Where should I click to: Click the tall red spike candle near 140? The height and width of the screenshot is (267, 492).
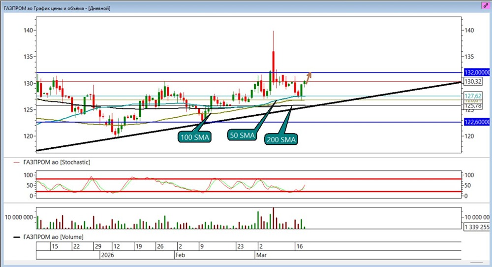click(273, 57)
